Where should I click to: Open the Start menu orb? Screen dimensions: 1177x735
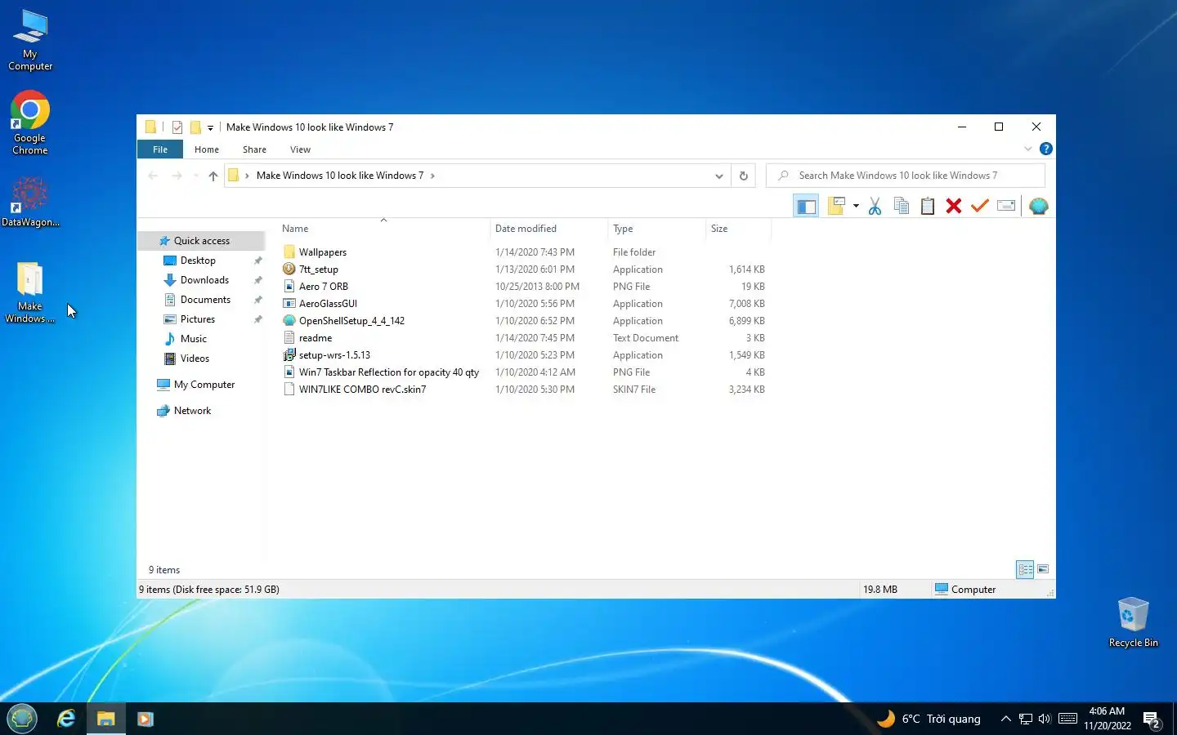[22, 719]
